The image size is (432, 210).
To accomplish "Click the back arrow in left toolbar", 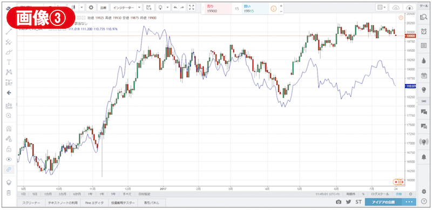I will click(9, 93).
